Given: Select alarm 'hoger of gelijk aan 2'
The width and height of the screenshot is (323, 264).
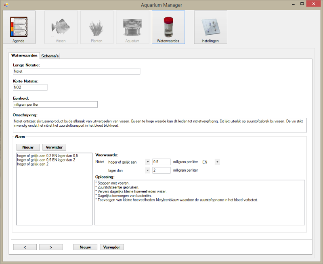Looking at the screenshot, I should [33, 164].
